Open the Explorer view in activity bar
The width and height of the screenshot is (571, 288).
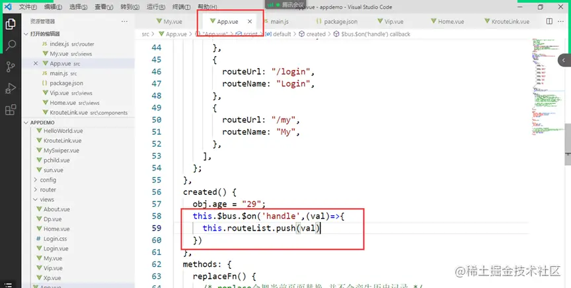(x=11, y=24)
